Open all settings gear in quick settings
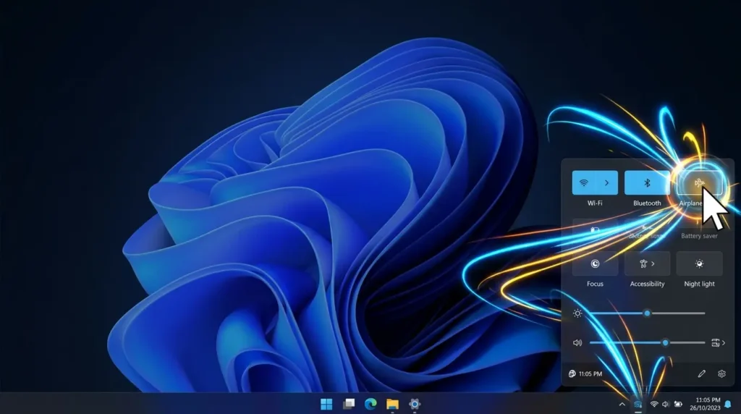Viewport: 741px width, 414px height. [x=721, y=373]
